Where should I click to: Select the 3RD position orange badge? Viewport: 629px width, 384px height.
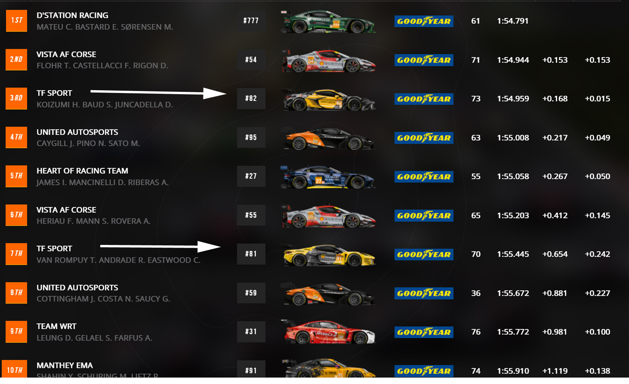tap(16, 98)
